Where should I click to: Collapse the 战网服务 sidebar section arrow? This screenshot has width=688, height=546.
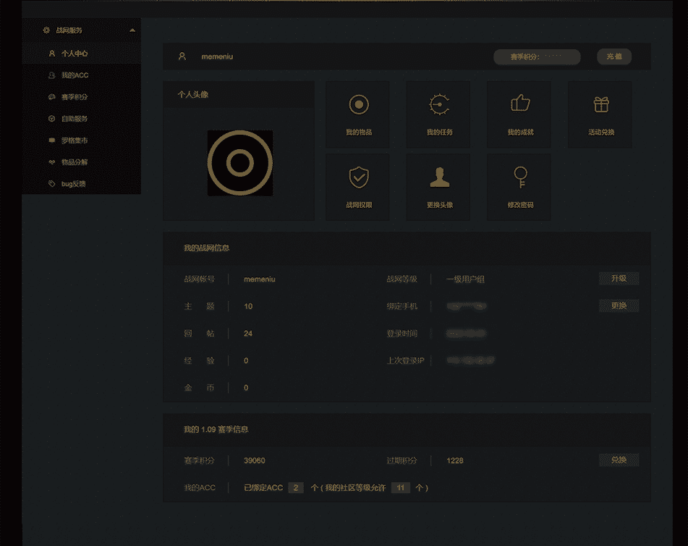pyautogui.click(x=132, y=30)
